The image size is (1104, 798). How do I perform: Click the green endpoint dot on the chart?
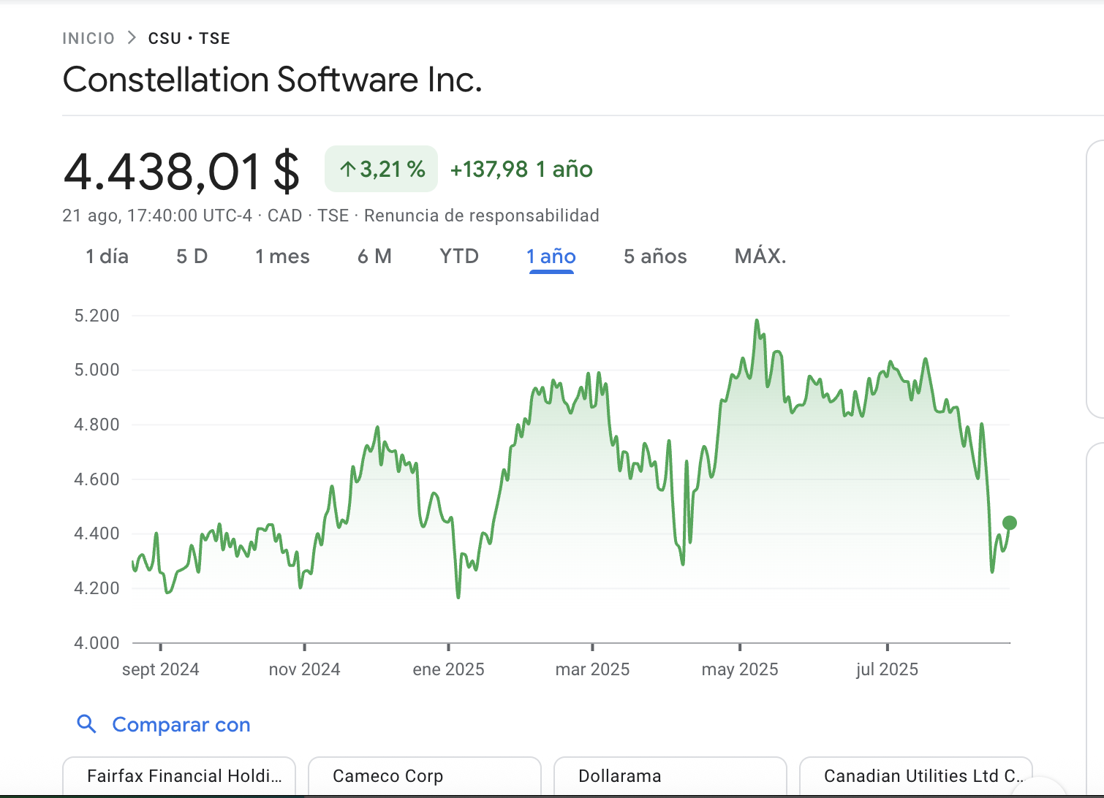pos(1009,522)
